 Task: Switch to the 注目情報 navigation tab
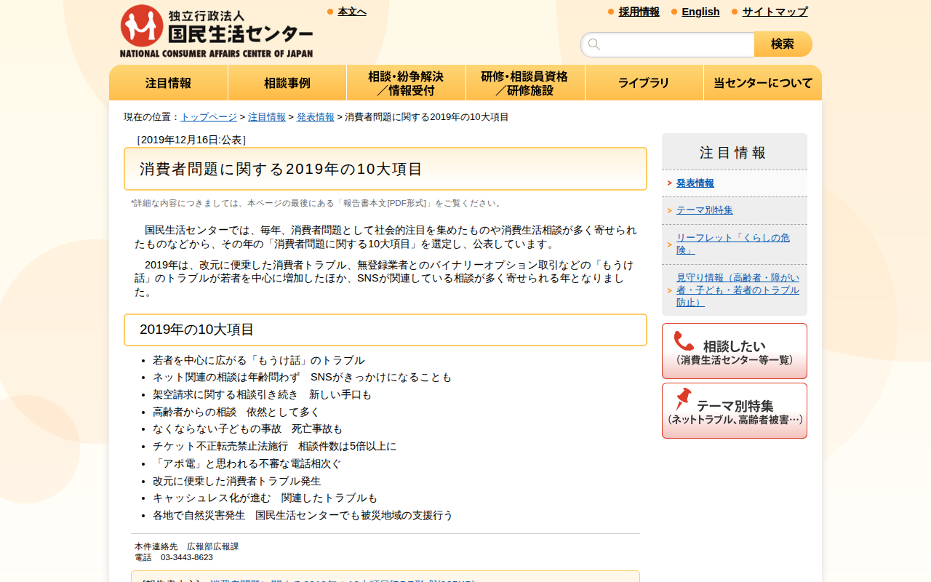coord(168,82)
